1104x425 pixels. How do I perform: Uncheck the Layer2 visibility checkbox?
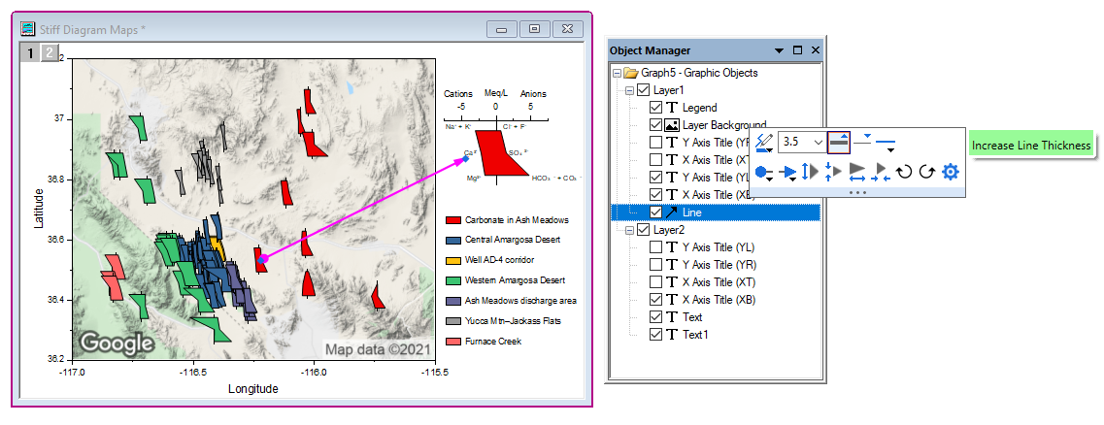[642, 230]
